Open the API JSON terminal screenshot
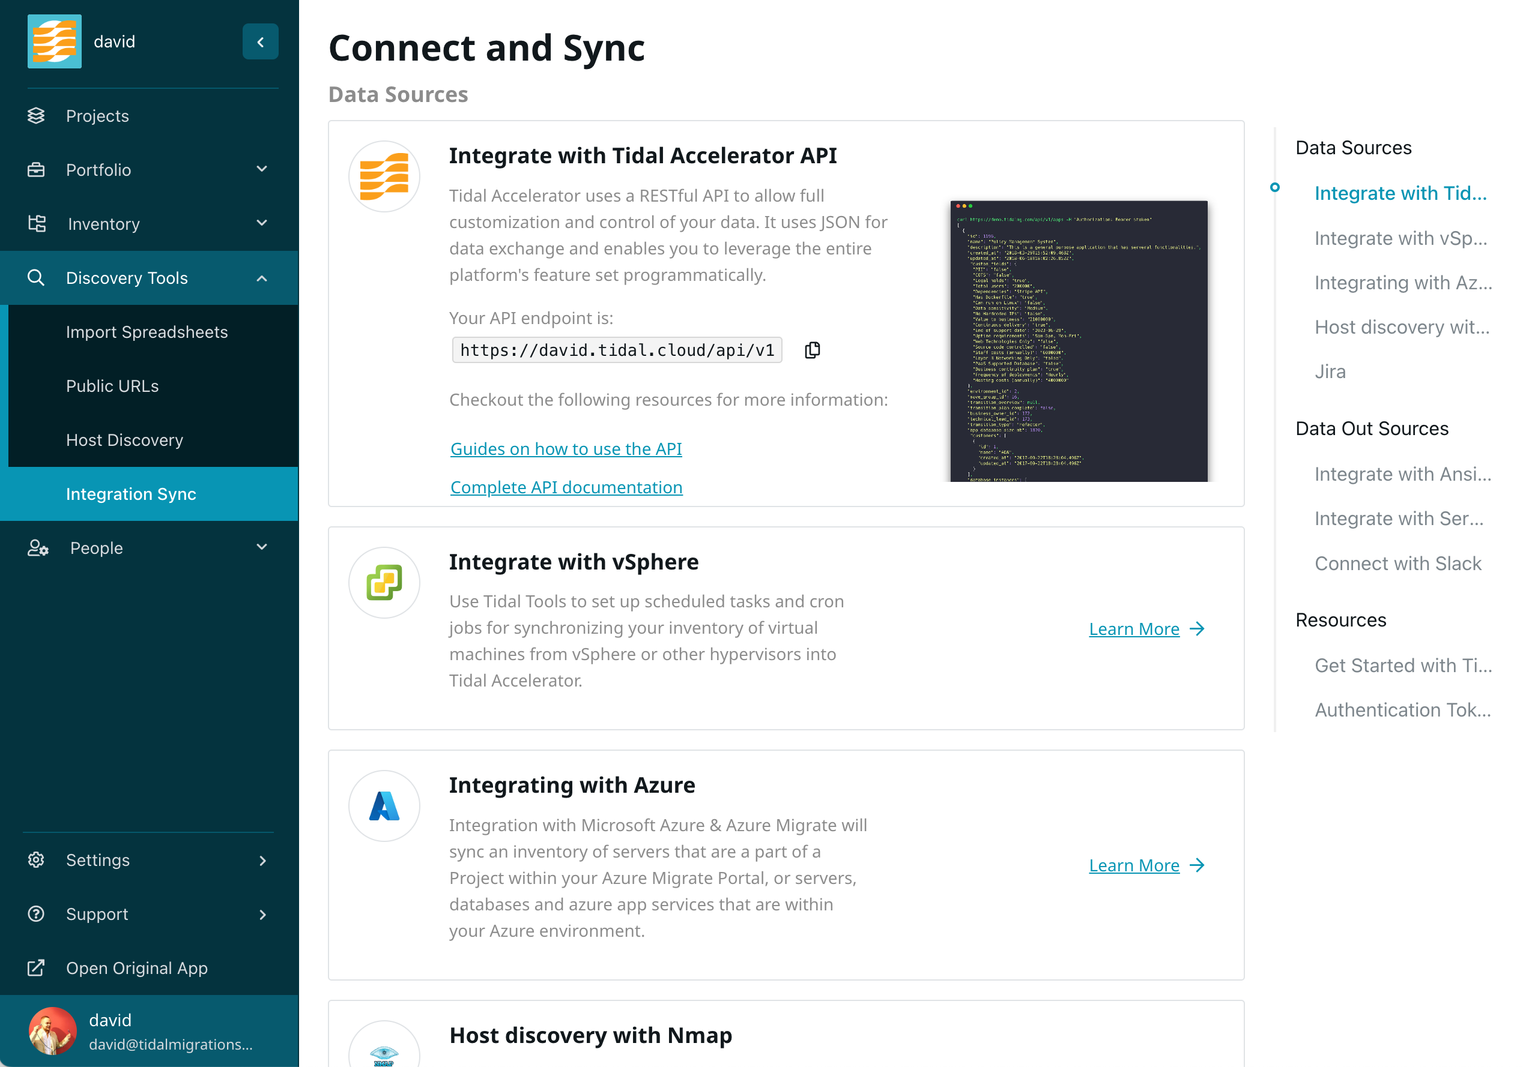This screenshot has width=1523, height=1067. (x=1079, y=341)
